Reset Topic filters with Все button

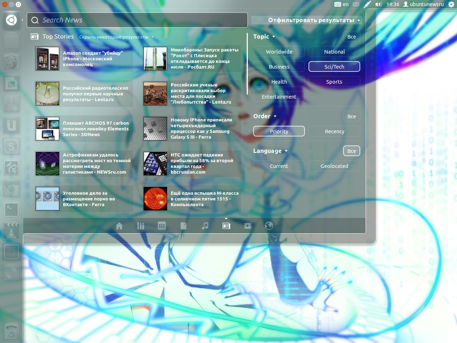352,36
